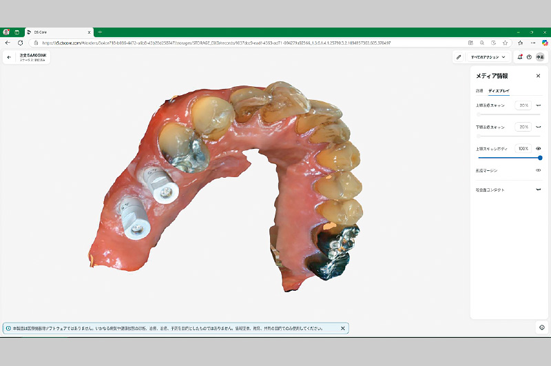
Task: Select the first tab in メディア情報 panel
Action: (479, 90)
